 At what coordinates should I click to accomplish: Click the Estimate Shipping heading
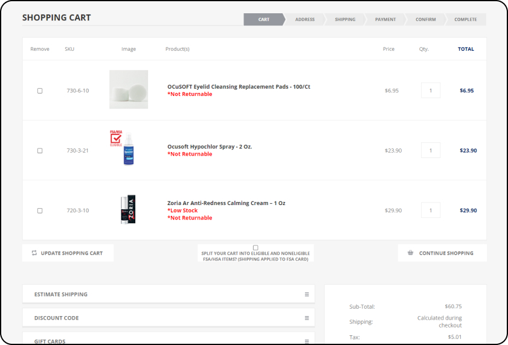pyautogui.click(x=61, y=294)
